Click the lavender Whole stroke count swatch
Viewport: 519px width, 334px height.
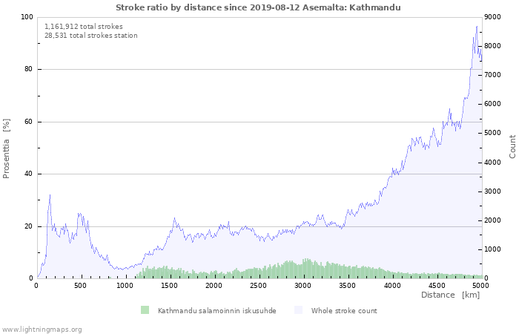pos(299,310)
